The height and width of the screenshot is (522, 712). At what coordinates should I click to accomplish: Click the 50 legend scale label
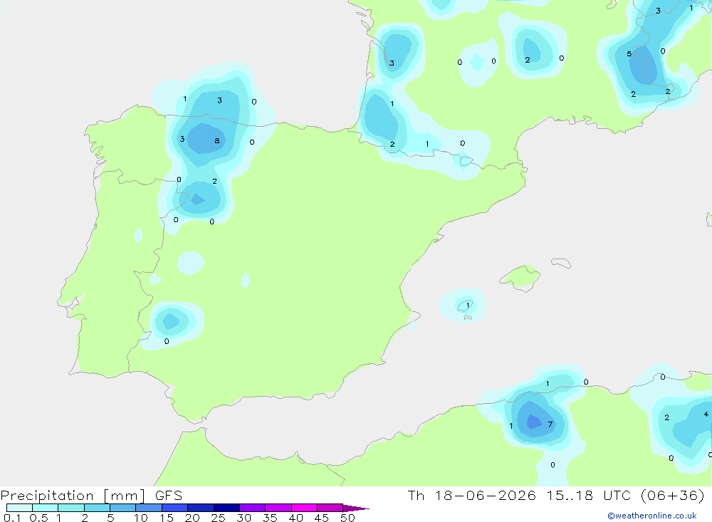pos(347,518)
